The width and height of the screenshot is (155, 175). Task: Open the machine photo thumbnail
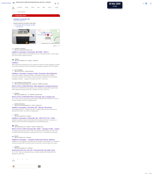coord(24,36)
